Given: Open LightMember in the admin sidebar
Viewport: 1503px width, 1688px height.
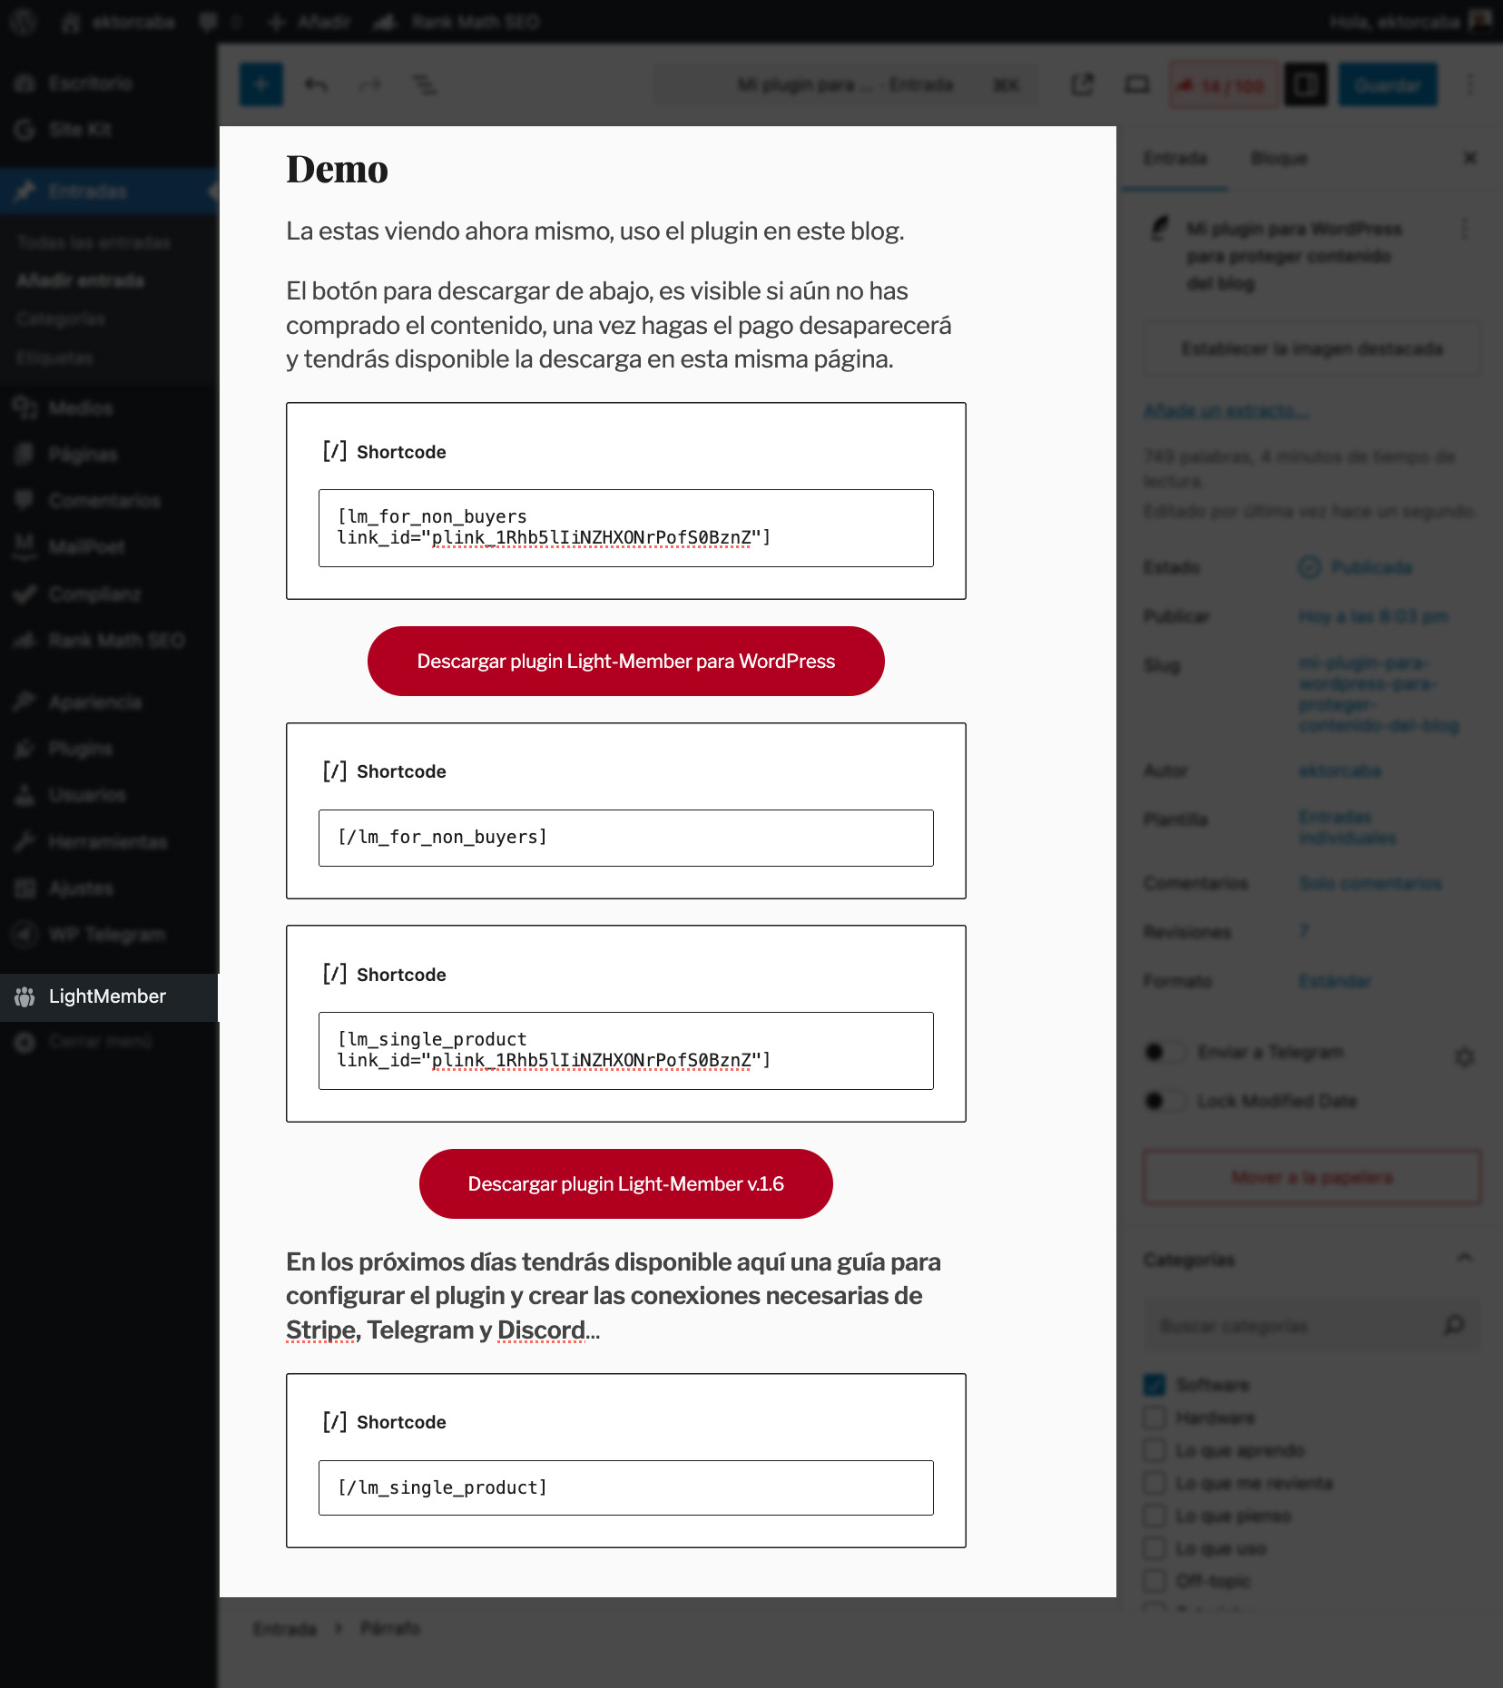Looking at the screenshot, I should tap(109, 996).
